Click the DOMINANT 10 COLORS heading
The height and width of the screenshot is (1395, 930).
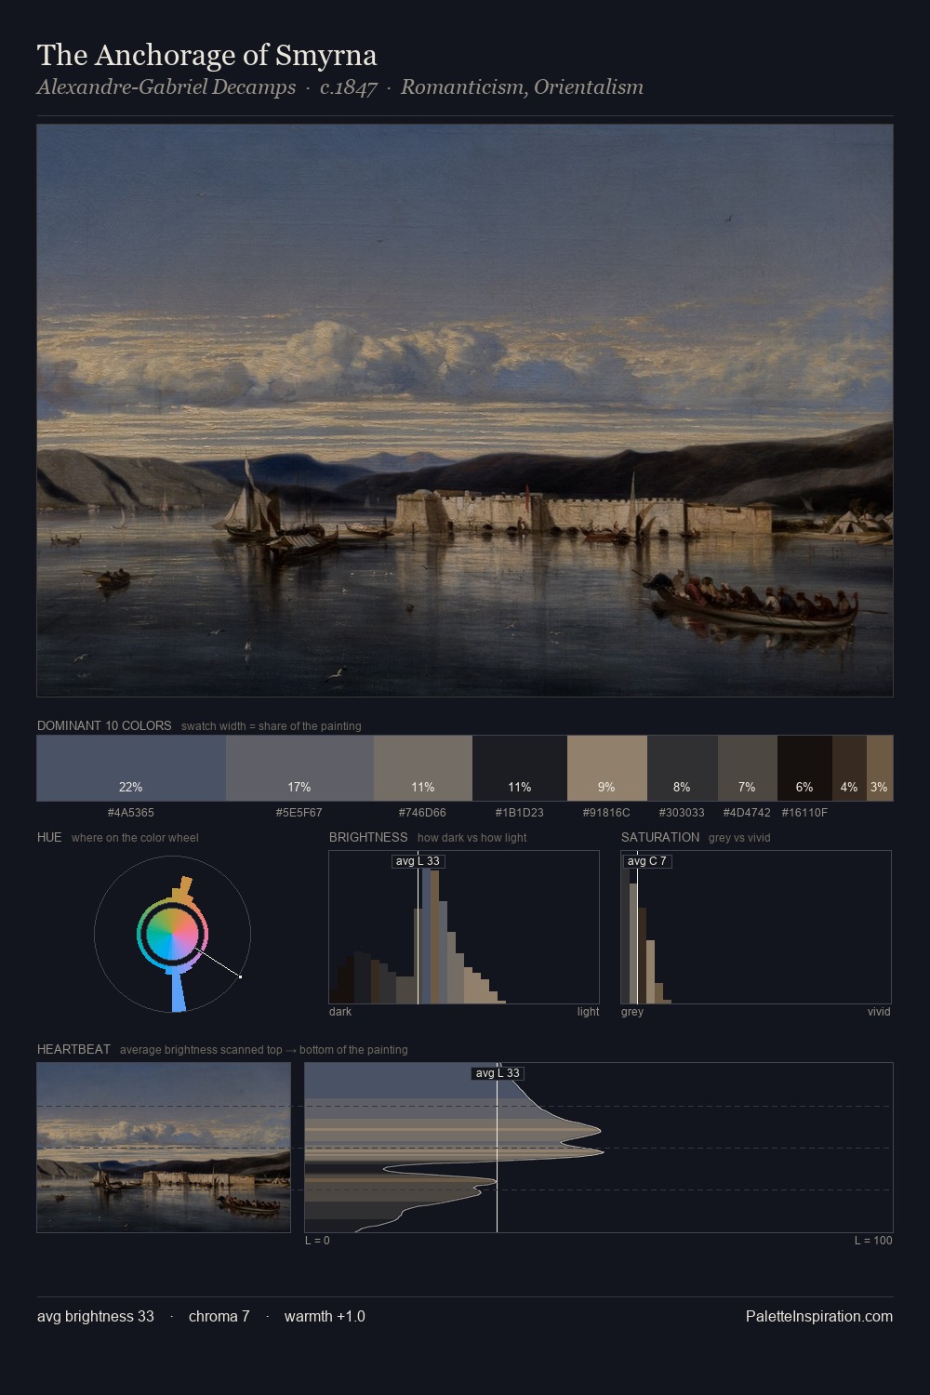pyautogui.click(x=104, y=725)
